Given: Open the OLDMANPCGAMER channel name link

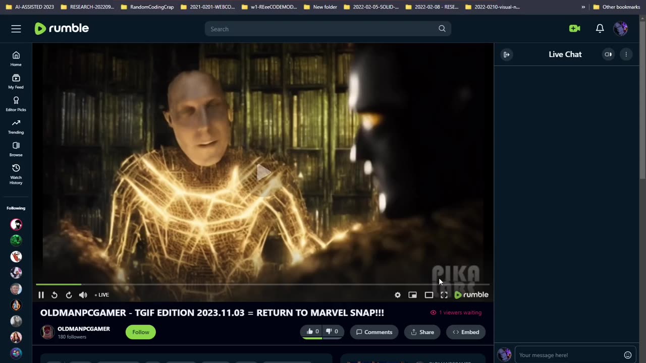Looking at the screenshot, I should (84, 329).
